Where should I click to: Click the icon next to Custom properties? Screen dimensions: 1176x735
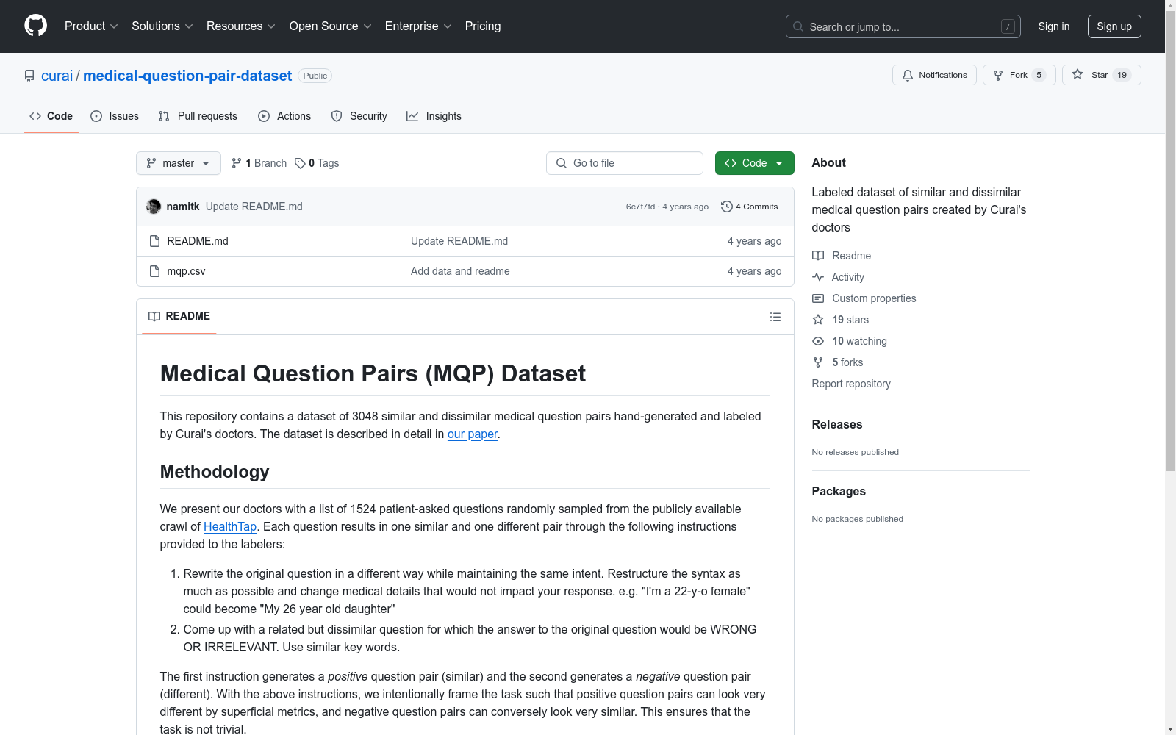click(x=818, y=298)
